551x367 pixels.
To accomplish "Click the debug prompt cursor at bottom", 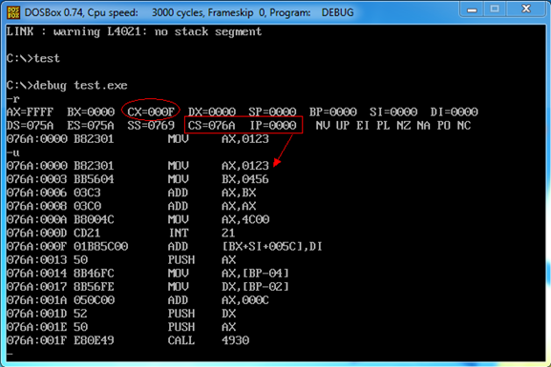I will [x=10, y=354].
